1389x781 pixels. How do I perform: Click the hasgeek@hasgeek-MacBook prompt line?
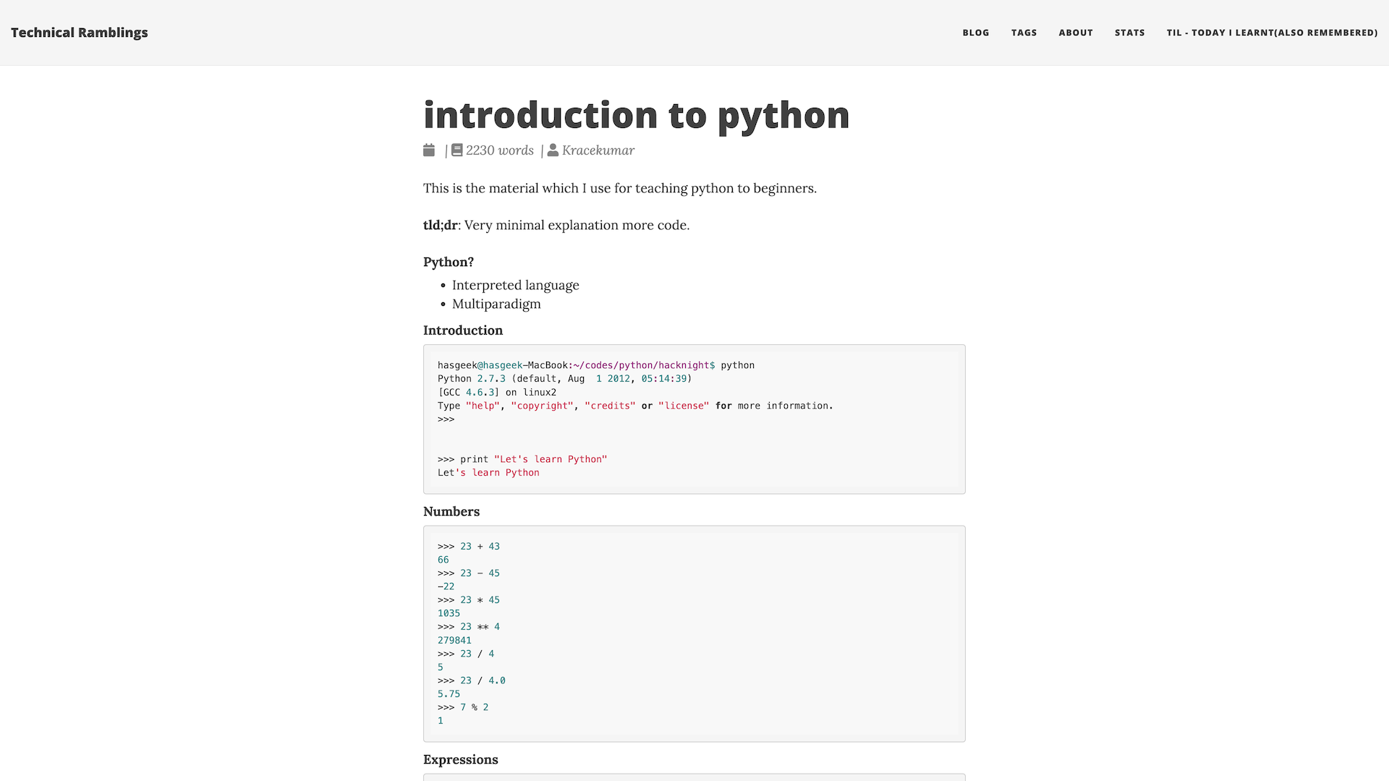tap(596, 365)
